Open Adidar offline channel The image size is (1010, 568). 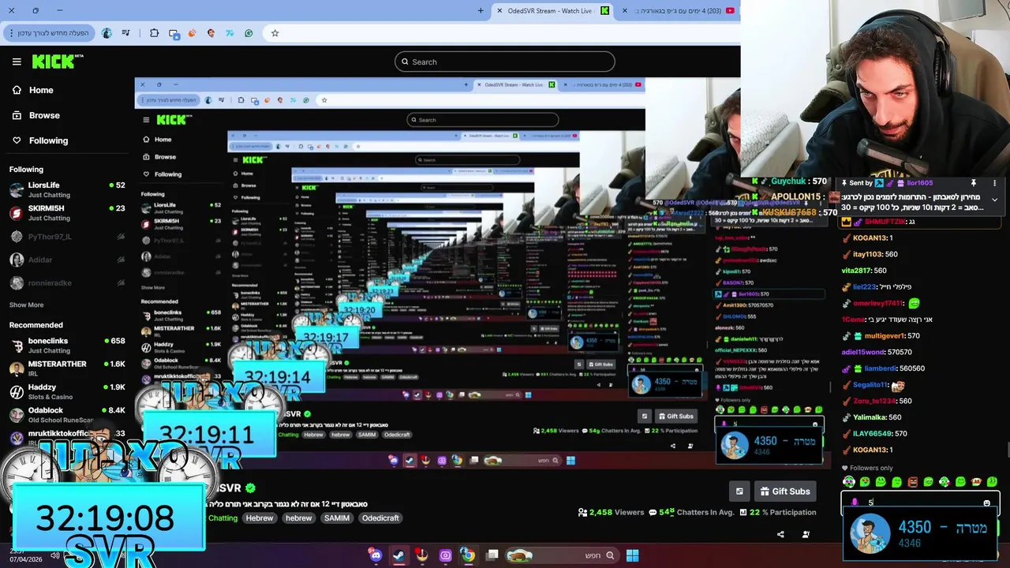(x=67, y=260)
